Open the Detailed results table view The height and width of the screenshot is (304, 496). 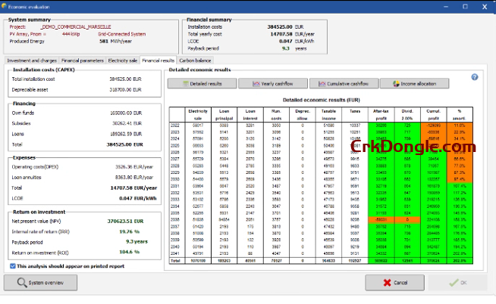click(200, 83)
